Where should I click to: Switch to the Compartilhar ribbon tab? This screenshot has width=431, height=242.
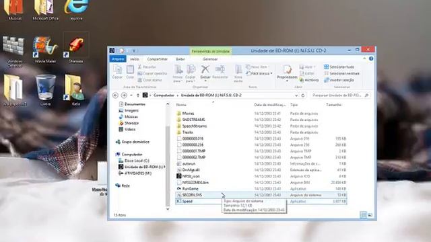pos(157,59)
